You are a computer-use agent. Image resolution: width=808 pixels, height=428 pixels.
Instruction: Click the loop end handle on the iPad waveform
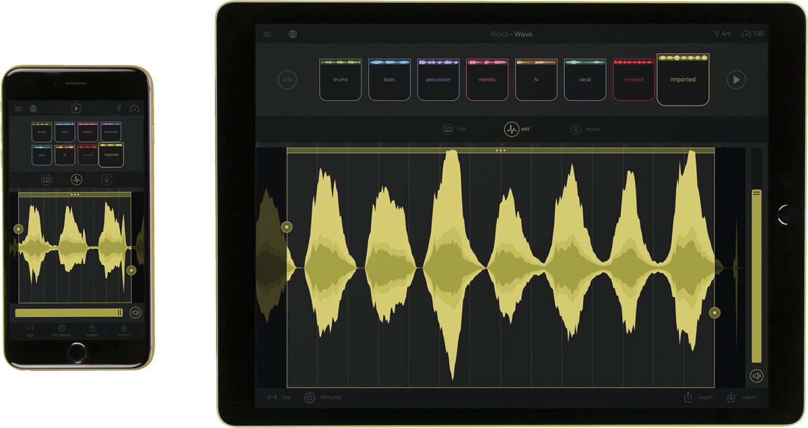pos(715,312)
